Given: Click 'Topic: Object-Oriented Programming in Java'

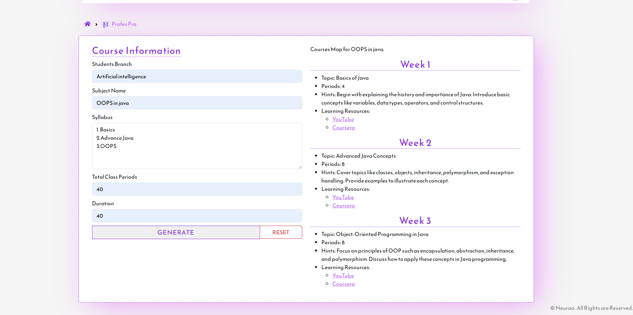Looking at the screenshot, I should click(375, 234).
